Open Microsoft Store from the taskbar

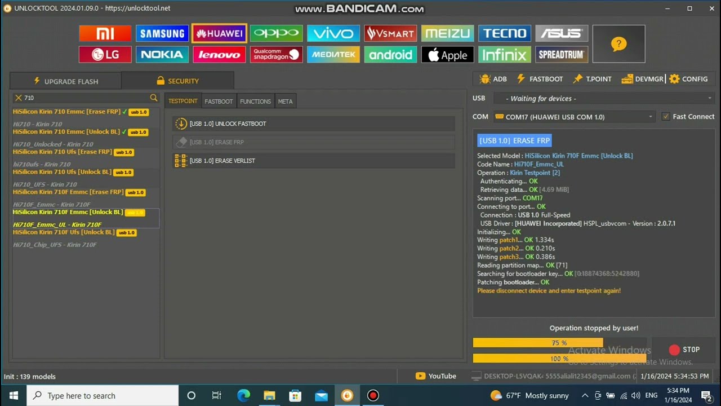tap(295, 395)
